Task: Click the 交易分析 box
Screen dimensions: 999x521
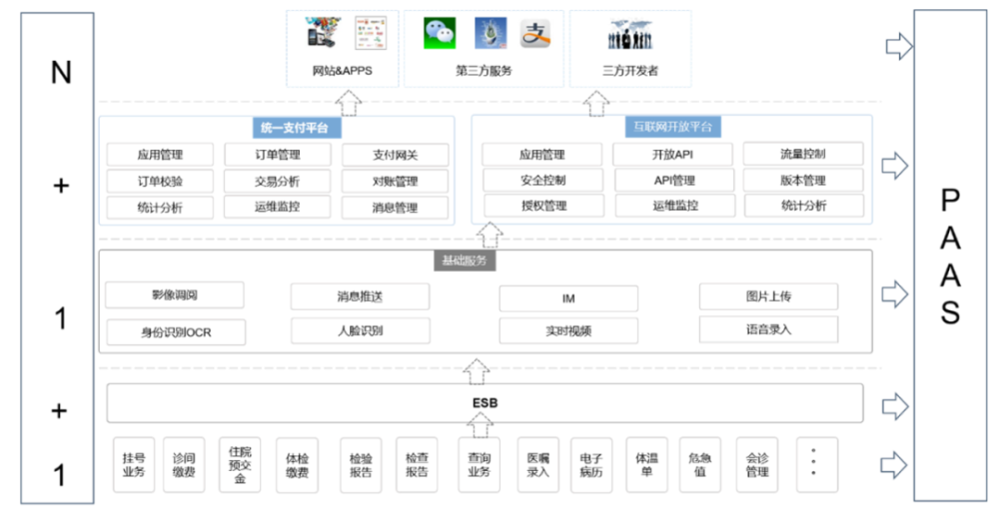Action: (277, 181)
